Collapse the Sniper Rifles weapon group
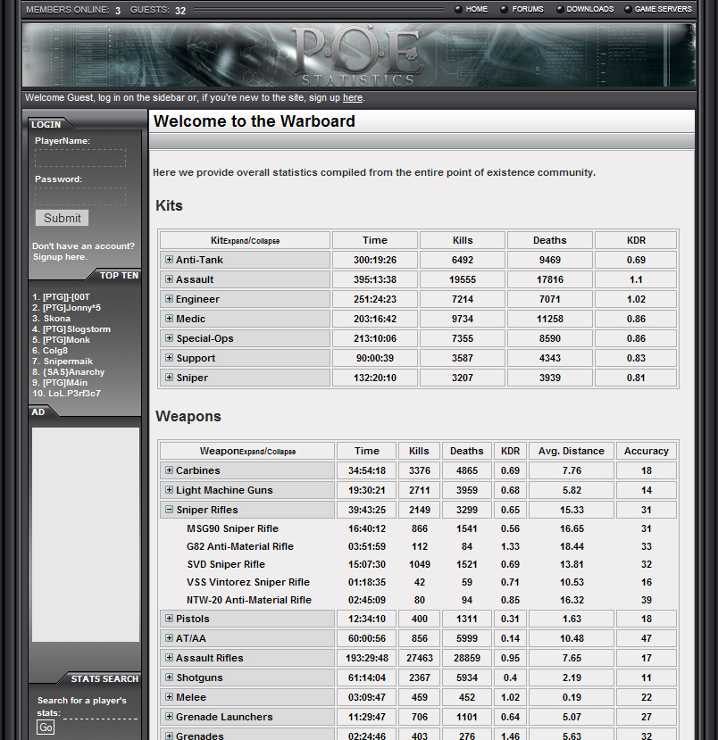This screenshot has width=718, height=740. point(170,510)
